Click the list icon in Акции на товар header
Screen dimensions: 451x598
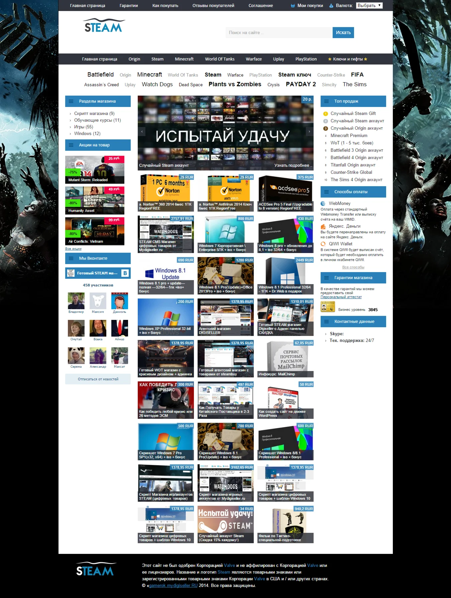tap(71, 145)
